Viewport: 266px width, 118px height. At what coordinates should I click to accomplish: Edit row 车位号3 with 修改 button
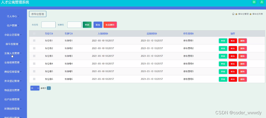tap(233, 56)
